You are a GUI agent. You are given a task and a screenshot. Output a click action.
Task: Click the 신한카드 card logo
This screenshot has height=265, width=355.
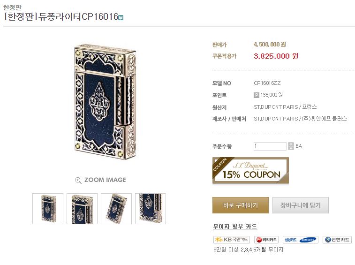tap(337, 240)
